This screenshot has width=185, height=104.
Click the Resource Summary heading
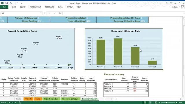tap(114, 75)
